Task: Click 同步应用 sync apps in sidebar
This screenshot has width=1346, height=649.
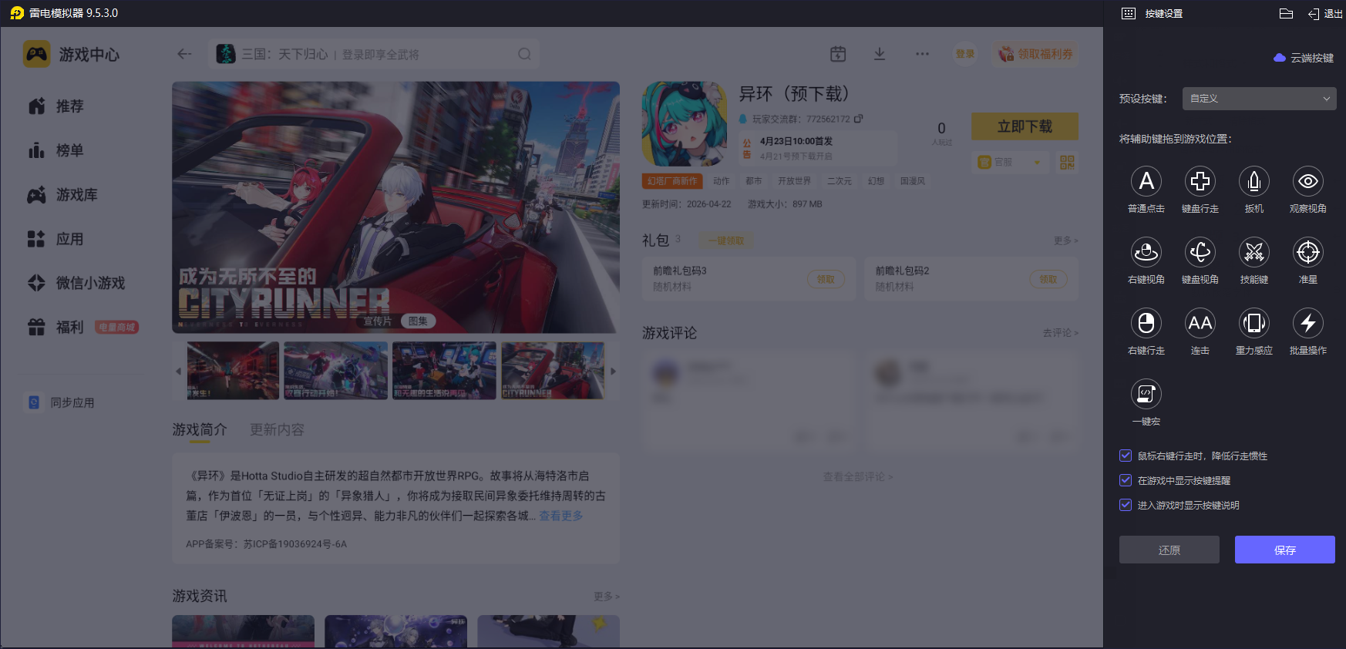Action: tap(61, 402)
